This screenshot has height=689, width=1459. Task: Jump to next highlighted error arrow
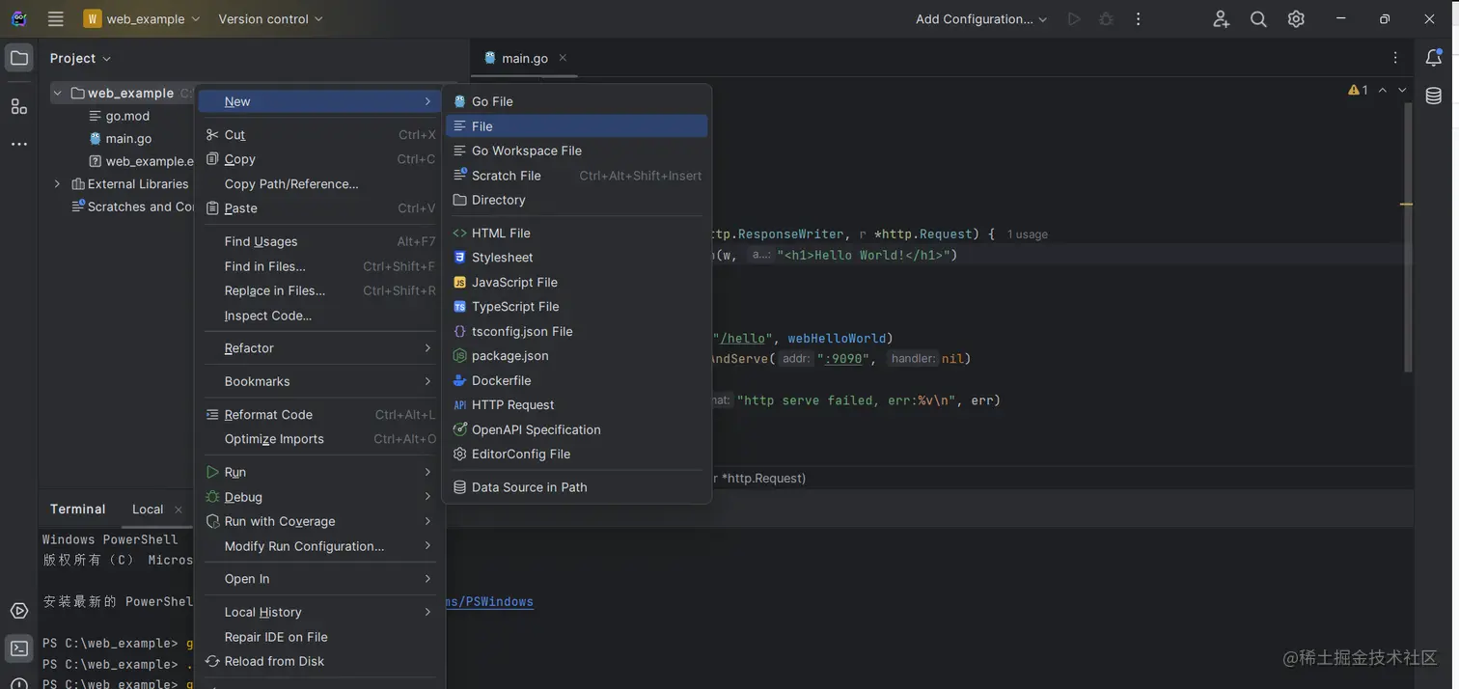pos(1402,90)
